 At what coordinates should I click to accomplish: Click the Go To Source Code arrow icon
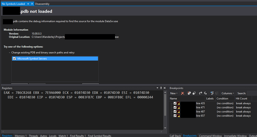click(x=201, y=93)
